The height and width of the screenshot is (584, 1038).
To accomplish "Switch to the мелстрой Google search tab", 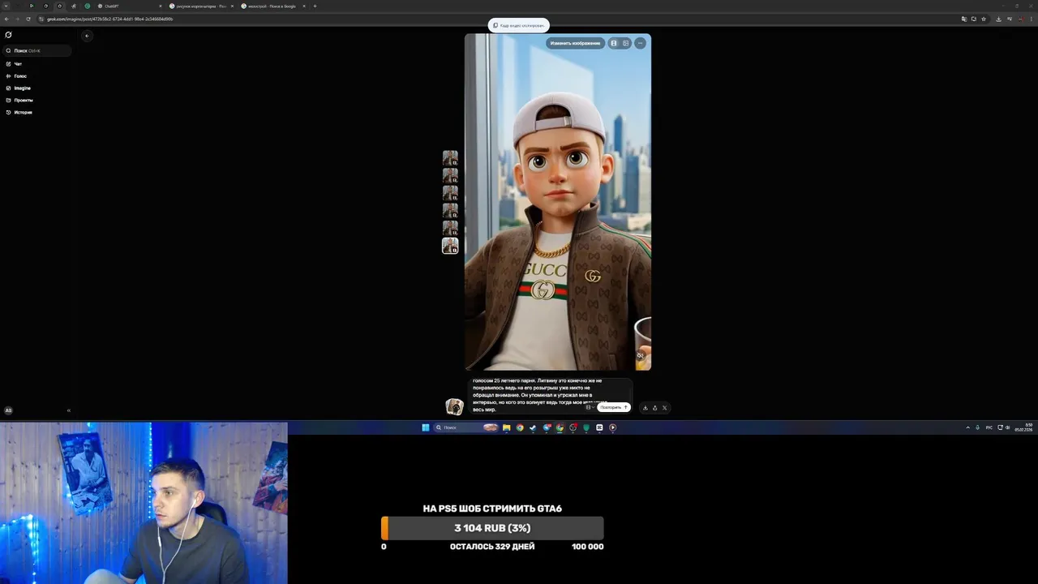I will click(272, 6).
